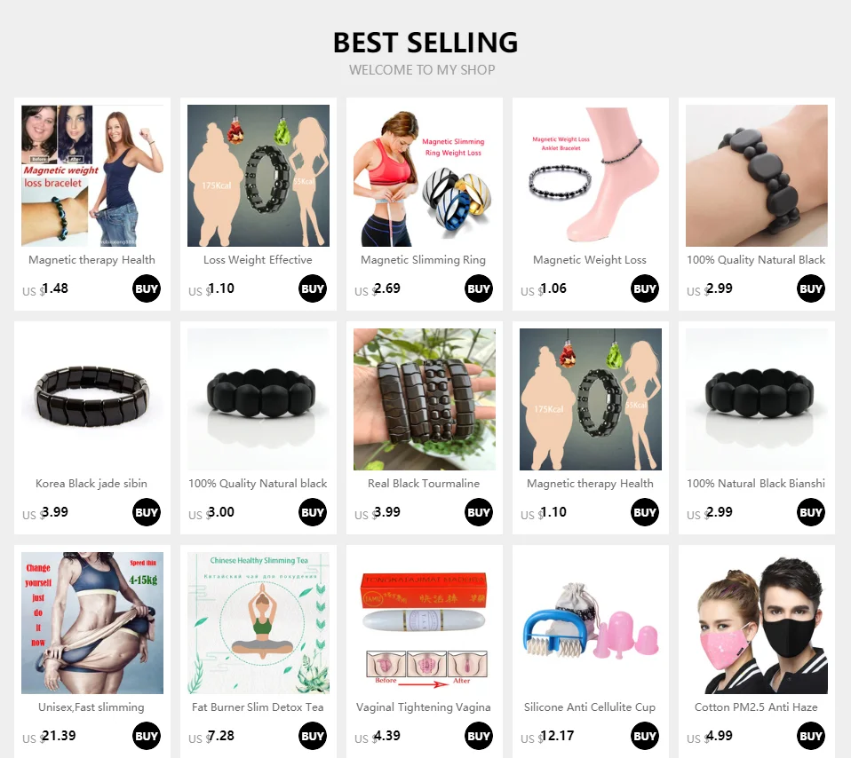Open the anklet bracelet product image
Screen dimensions: 851x758
tap(591, 176)
